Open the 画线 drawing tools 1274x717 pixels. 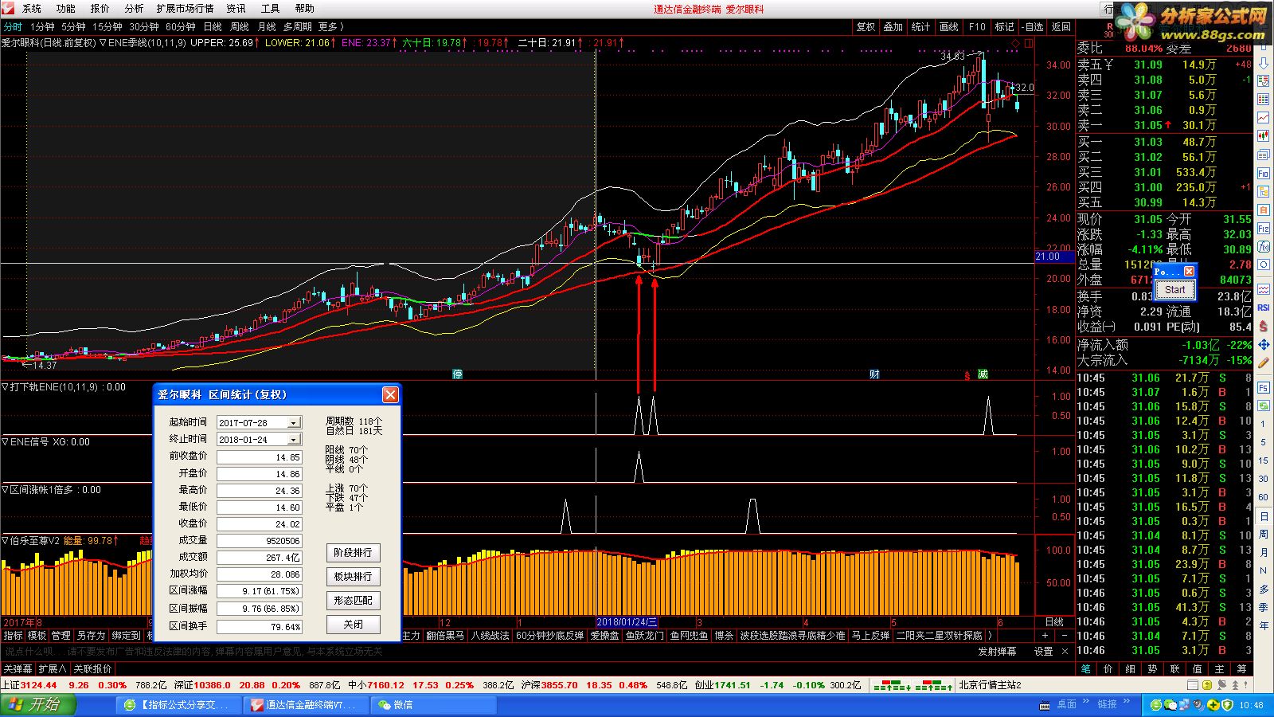[949, 27]
